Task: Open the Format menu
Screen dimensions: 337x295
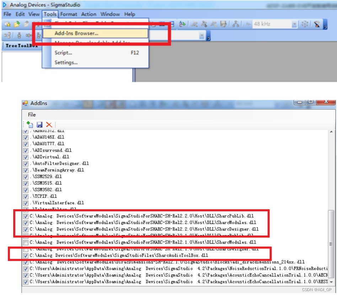Action: point(69,14)
